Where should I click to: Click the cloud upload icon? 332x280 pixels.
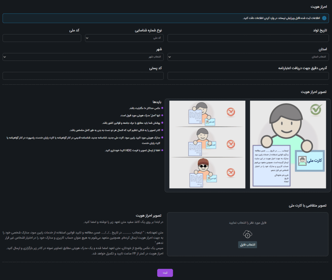pos(247,234)
